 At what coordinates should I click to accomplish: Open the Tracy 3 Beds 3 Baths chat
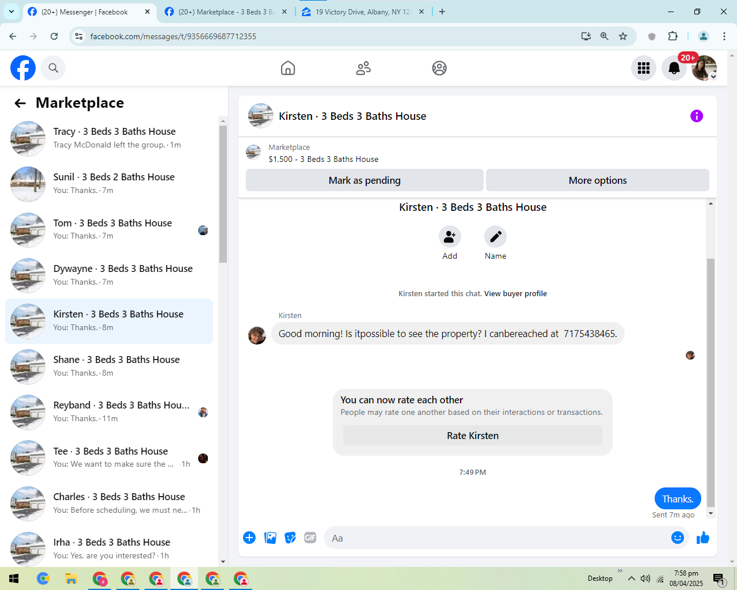[x=109, y=138]
